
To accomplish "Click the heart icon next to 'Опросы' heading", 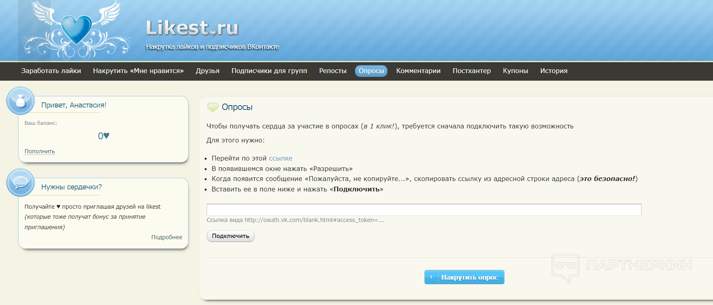I will point(212,107).
